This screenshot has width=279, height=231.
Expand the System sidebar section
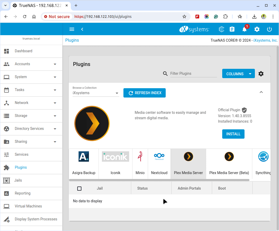pos(31,77)
